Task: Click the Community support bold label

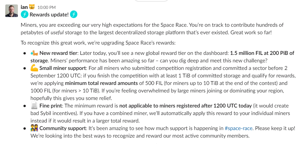Action: pos(63,128)
